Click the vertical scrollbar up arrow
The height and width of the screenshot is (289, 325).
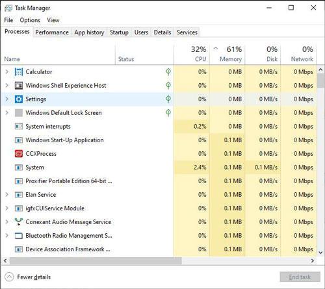(320, 69)
